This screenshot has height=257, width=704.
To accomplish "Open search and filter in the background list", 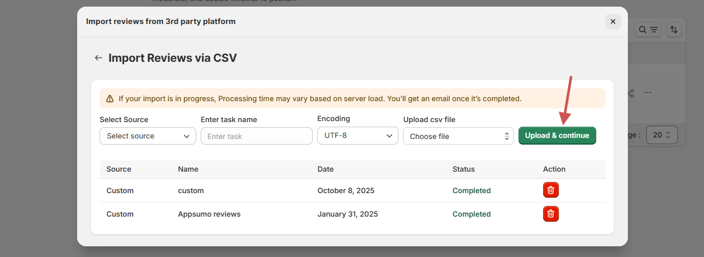I will coord(648,30).
